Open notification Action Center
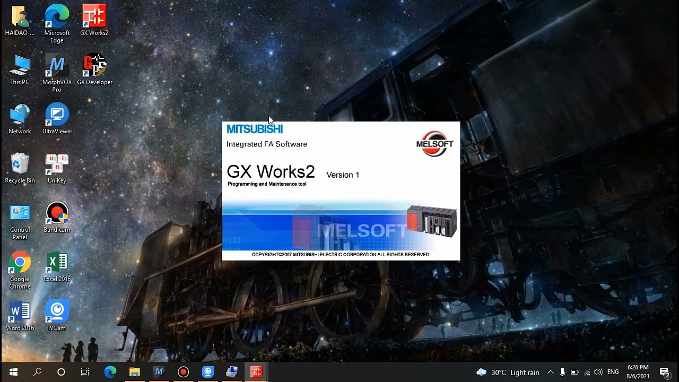 (x=665, y=372)
